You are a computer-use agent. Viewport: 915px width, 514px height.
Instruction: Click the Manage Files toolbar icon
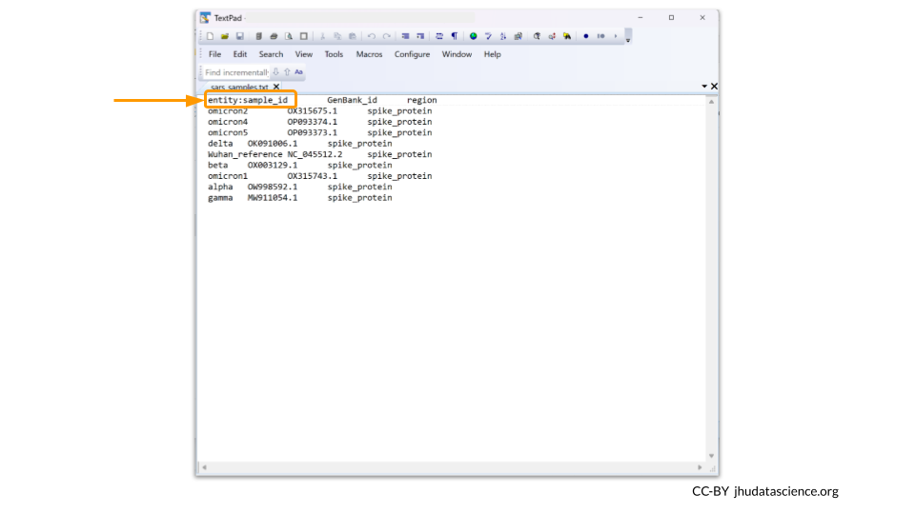258,36
